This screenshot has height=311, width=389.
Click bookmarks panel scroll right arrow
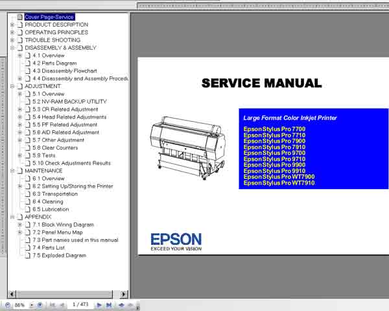coord(123,294)
